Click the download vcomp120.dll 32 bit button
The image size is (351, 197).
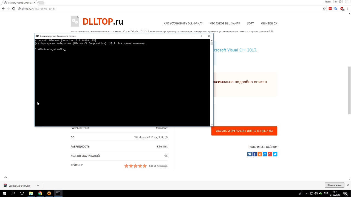click(x=244, y=131)
